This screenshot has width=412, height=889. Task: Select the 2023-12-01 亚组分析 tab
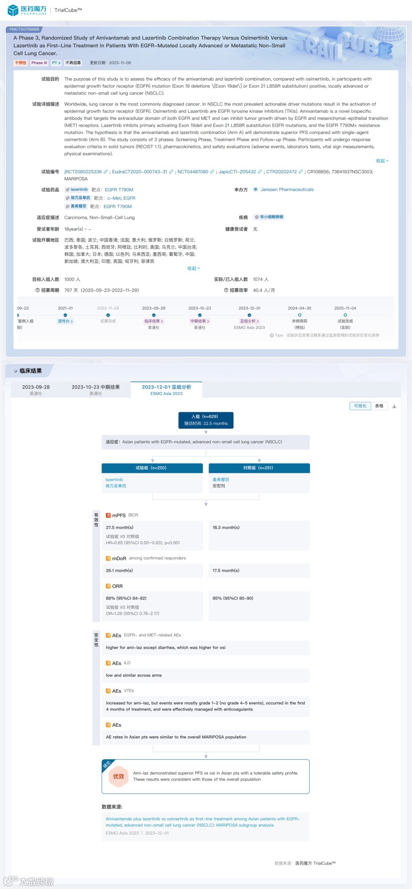click(166, 390)
